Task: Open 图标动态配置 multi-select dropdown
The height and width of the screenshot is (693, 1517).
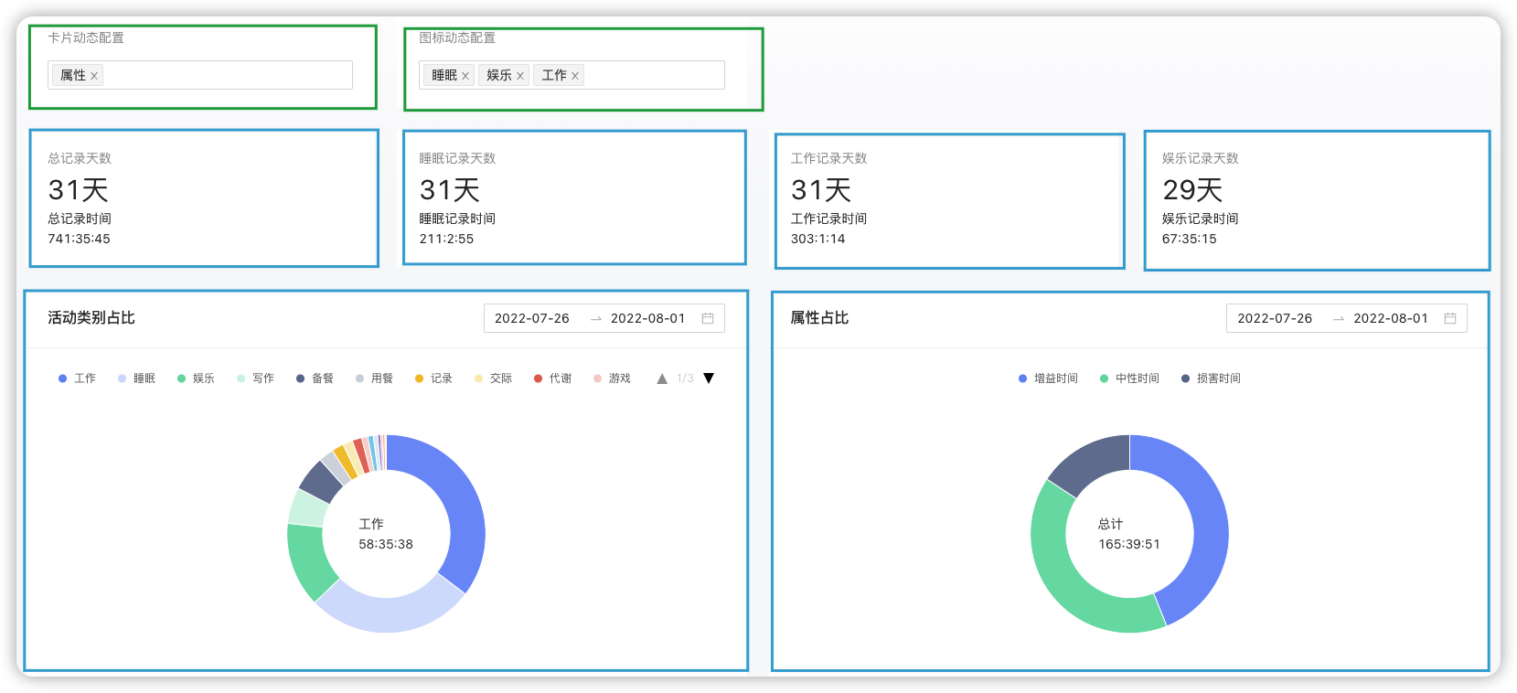Action: [654, 75]
